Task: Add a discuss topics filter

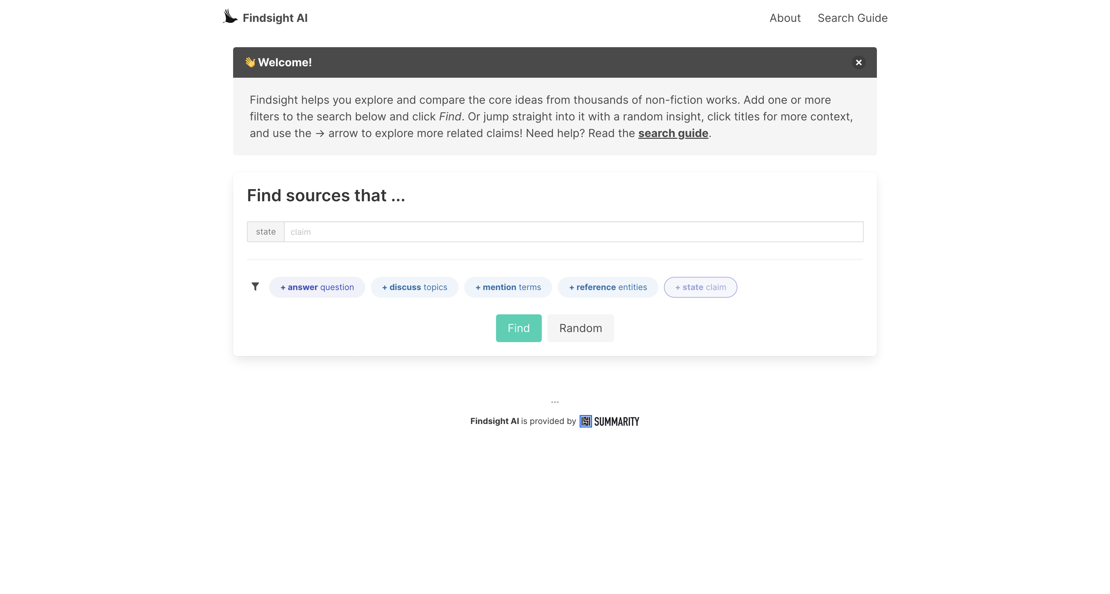Action: (x=415, y=287)
